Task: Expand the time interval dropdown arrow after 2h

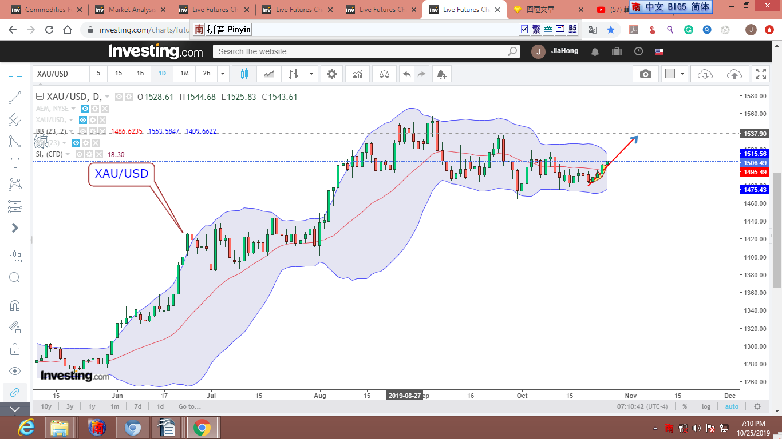Action: point(223,74)
